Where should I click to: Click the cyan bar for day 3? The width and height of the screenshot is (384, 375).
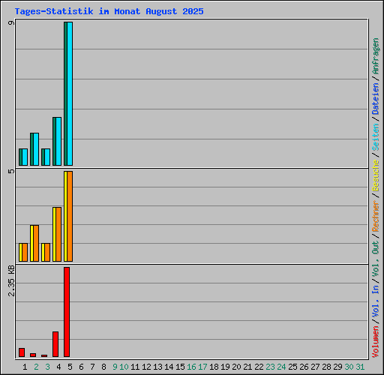tap(47, 157)
